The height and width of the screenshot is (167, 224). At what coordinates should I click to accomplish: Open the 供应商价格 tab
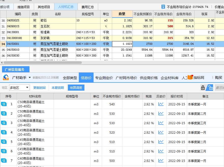(x=148, y=78)
